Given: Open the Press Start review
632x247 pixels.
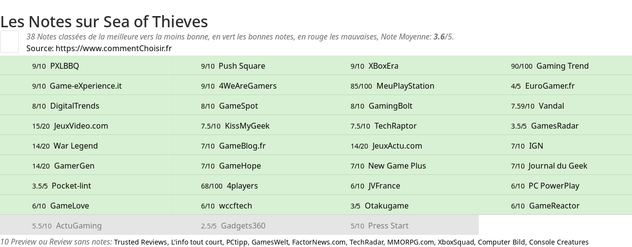Looking at the screenshot, I should click(x=388, y=226).
